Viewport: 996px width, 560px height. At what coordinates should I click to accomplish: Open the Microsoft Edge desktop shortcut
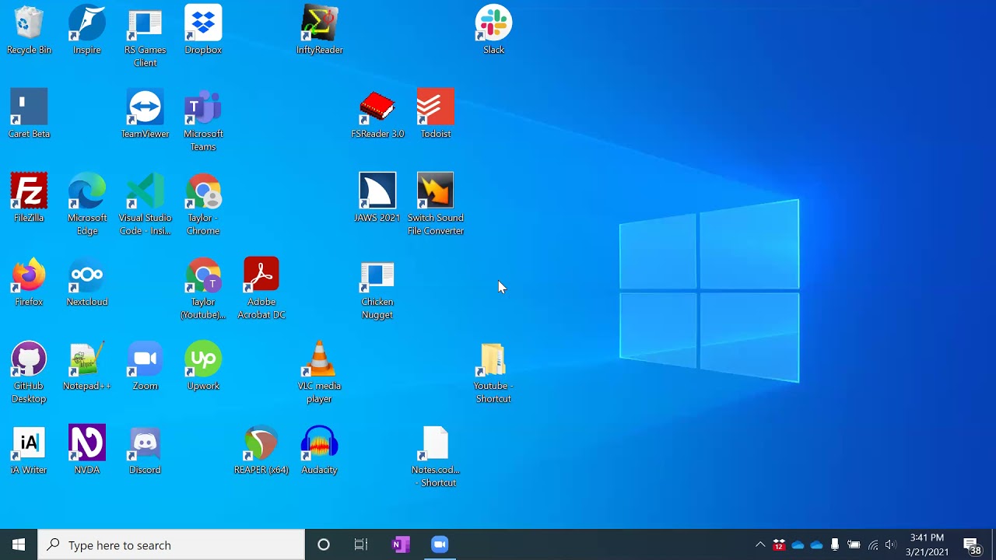pyautogui.click(x=86, y=205)
